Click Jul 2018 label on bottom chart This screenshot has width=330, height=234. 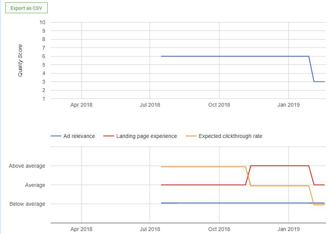click(150, 229)
